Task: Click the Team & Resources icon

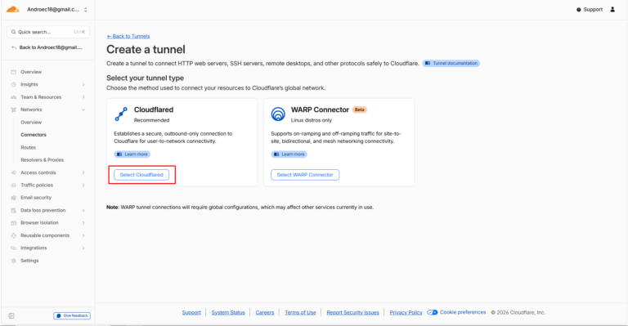Action: pyautogui.click(x=14, y=97)
